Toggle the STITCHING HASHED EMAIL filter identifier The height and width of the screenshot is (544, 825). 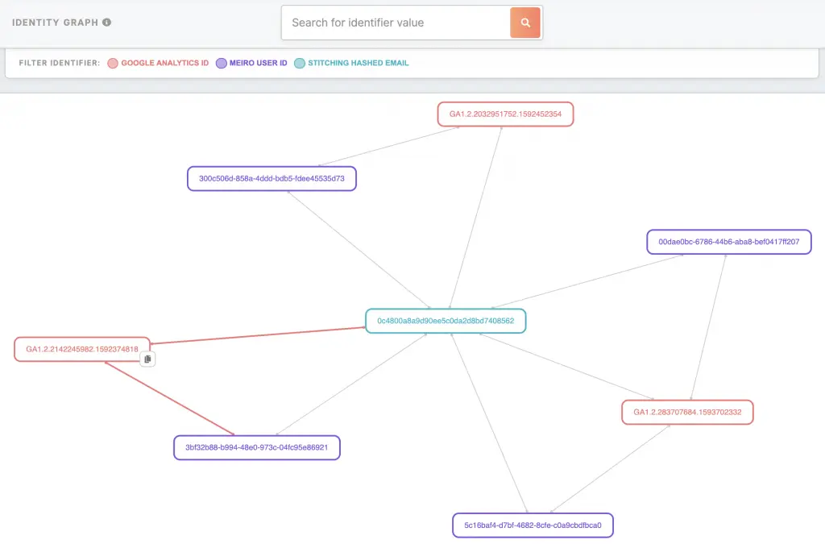pos(351,63)
